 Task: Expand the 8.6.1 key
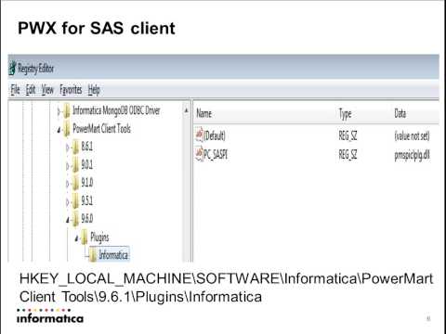[x=68, y=148]
